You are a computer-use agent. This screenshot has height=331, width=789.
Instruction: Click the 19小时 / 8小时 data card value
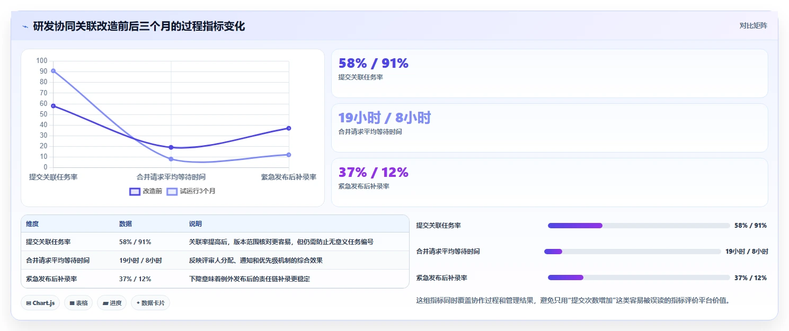pos(385,118)
